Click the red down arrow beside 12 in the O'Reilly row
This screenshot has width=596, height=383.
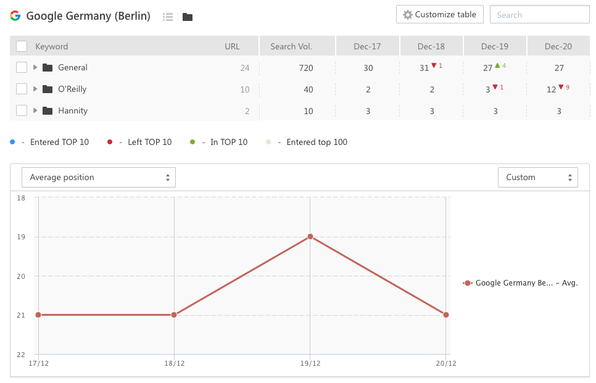point(561,87)
